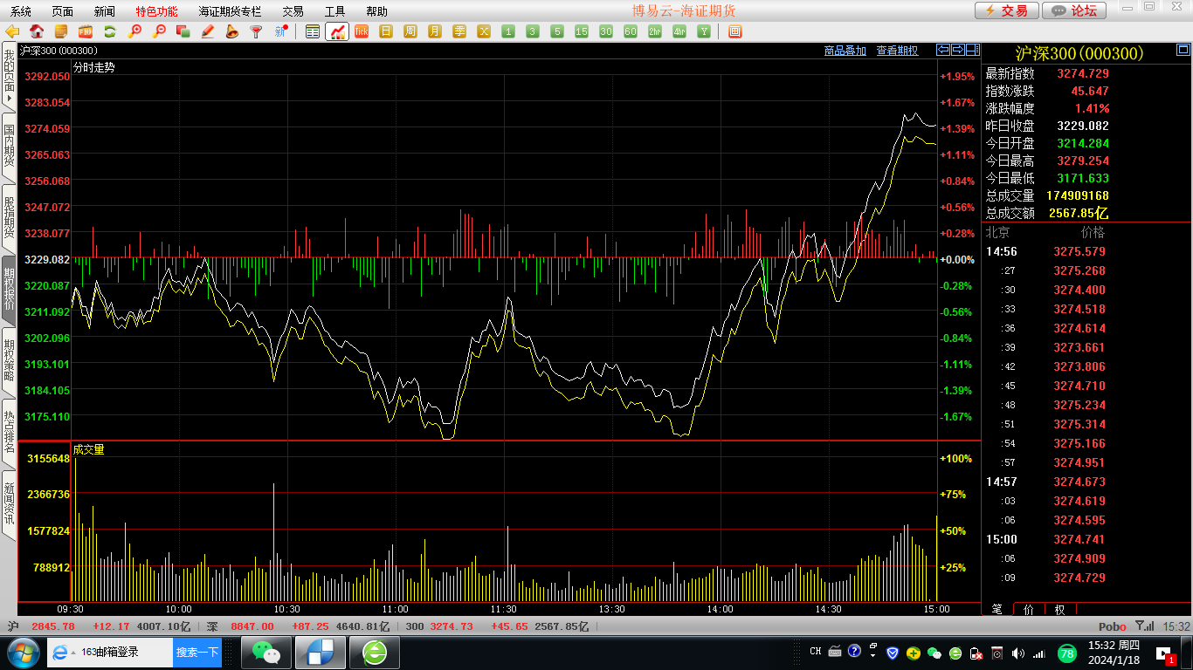This screenshot has width=1193, height=670.
Task: Click the chart's left arrow navigation icon
Action: tap(943, 50)
